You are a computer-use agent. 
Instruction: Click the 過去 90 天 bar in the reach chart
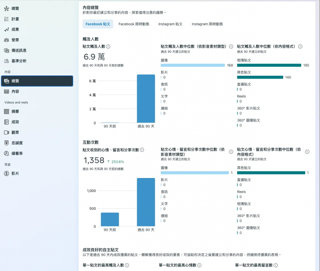tap(146, 99)
